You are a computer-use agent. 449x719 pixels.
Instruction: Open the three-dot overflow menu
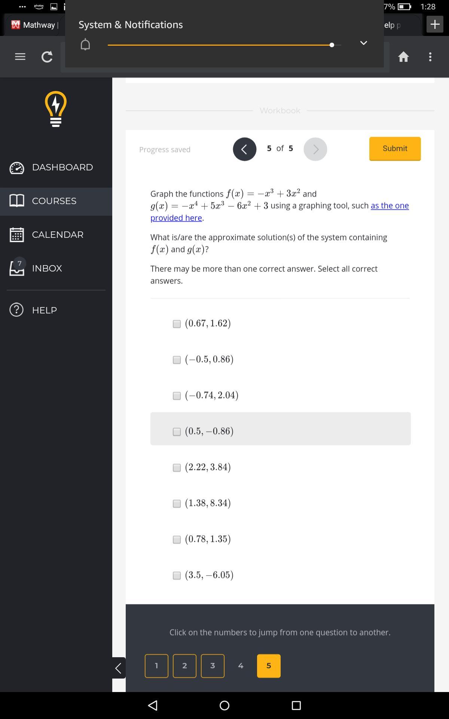click(x=430, y=57)
